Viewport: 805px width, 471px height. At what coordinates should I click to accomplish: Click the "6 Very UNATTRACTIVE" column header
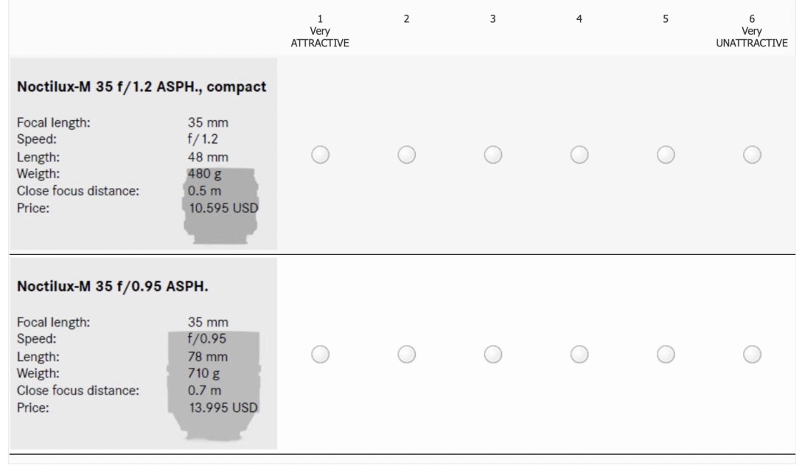click(x=752, y=30)
